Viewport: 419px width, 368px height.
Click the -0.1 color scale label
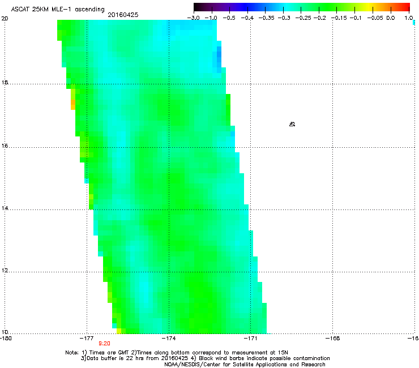356,18
